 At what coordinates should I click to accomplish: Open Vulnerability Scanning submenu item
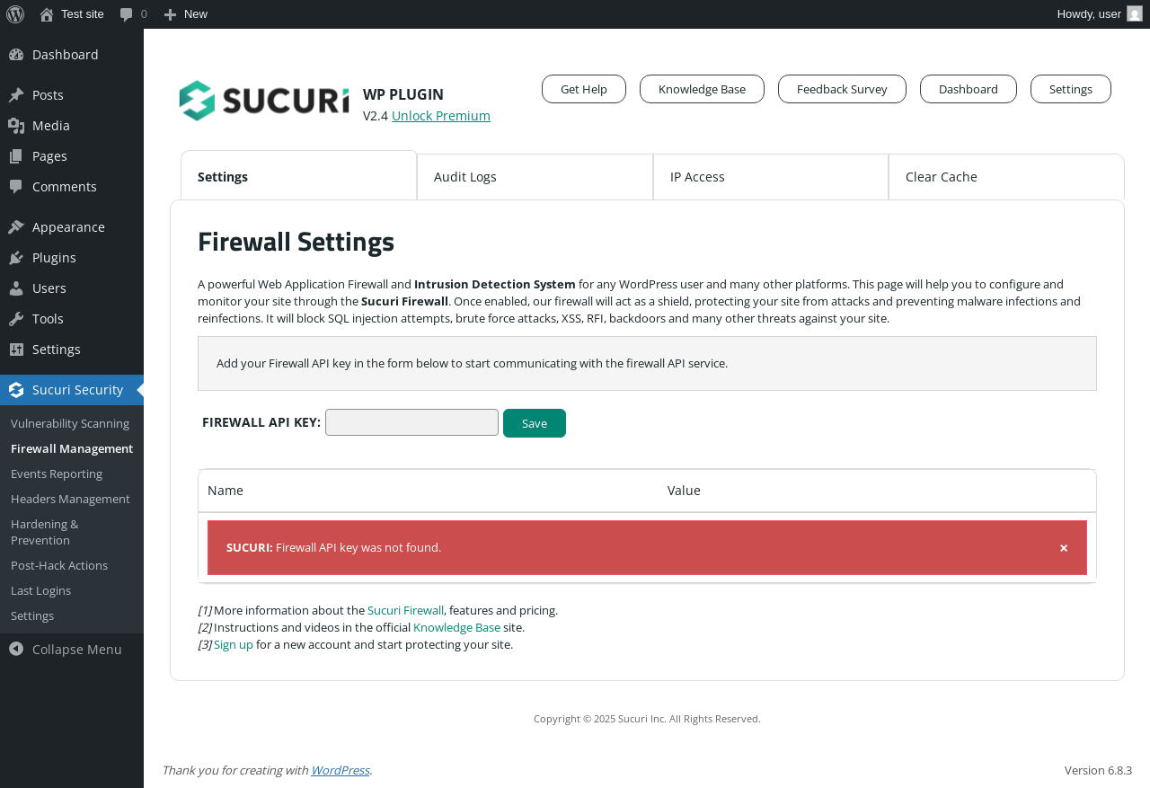click(x=70, y=423)
